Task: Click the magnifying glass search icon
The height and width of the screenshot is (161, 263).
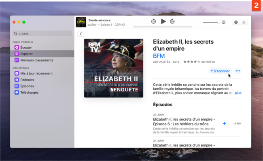Action: coord(15,33)
